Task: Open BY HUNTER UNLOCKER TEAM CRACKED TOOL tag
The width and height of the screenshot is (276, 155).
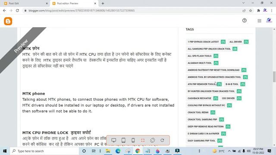Action: click(214, 91)
